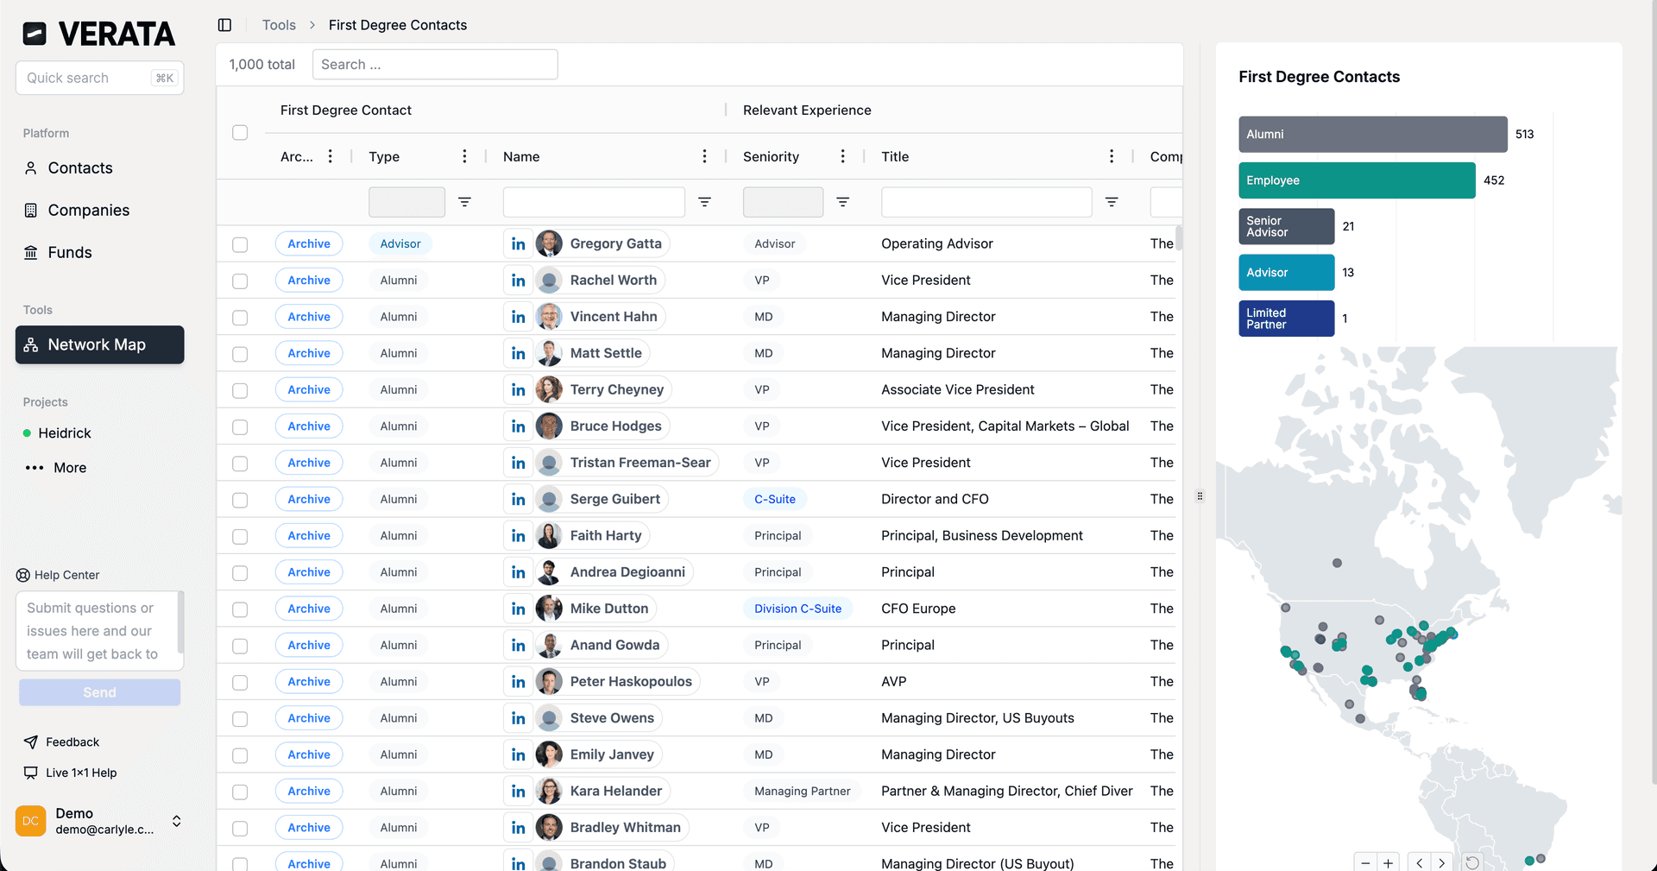Click the Title column filter icon
1657x871 pixels.
1112,202
